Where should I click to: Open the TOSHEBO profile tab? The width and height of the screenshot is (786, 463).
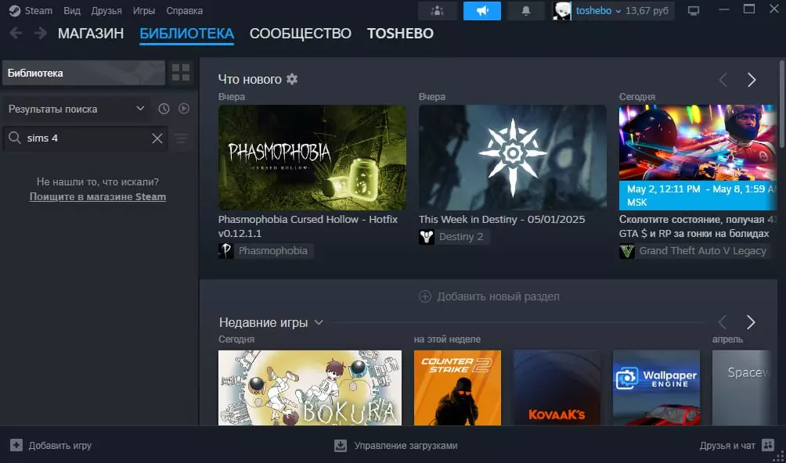click(x=400, y=33)
